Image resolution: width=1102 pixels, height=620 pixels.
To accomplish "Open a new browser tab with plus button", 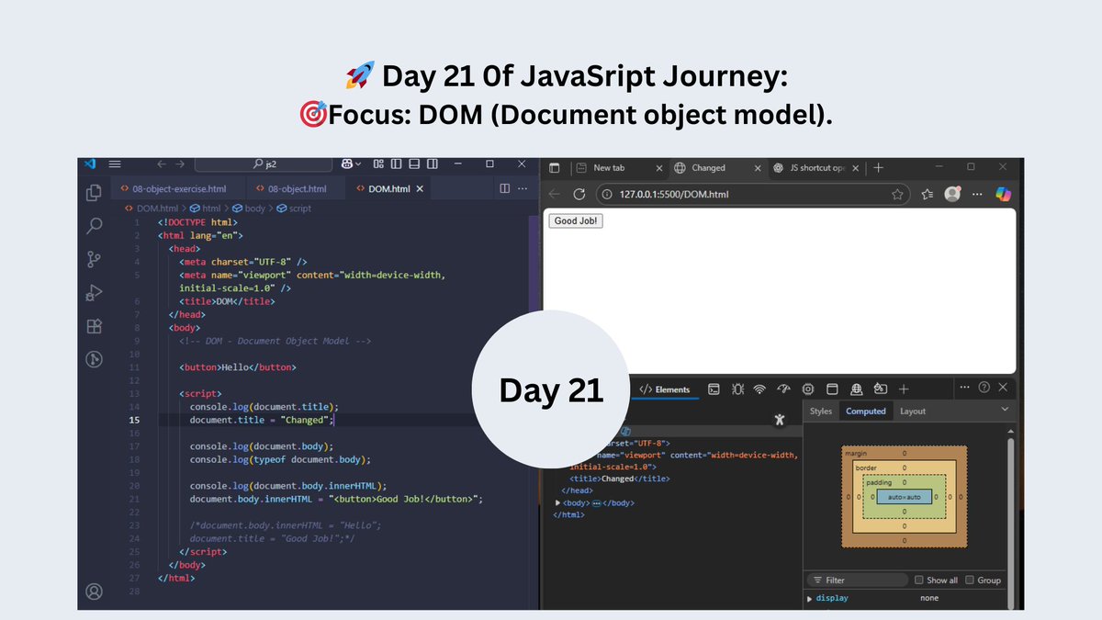I will [878, 168].
